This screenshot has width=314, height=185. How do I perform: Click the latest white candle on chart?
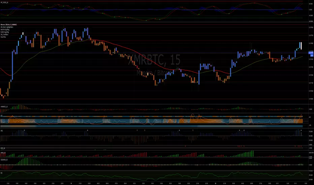pos(301,46)
